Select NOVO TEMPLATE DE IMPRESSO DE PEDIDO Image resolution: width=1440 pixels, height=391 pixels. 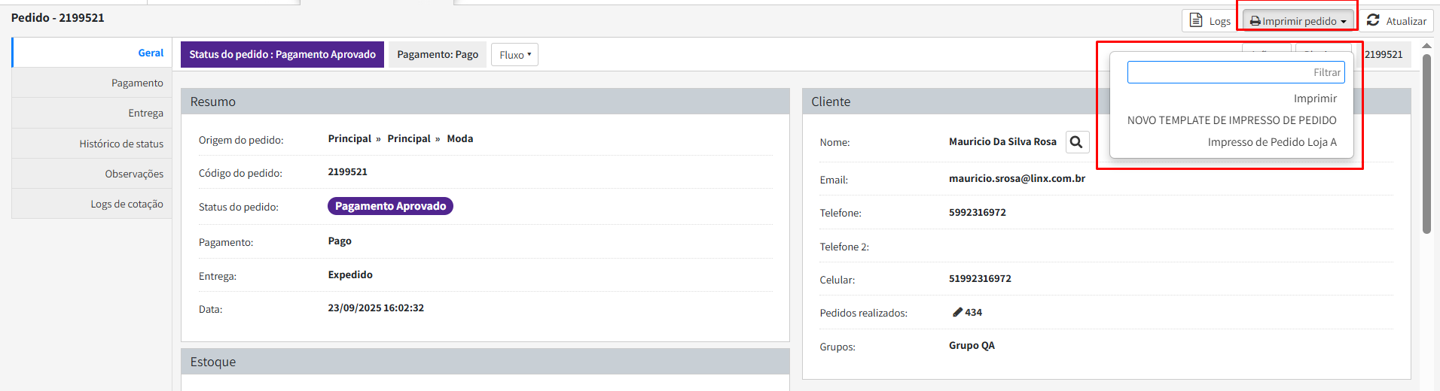coord(1231,120)
